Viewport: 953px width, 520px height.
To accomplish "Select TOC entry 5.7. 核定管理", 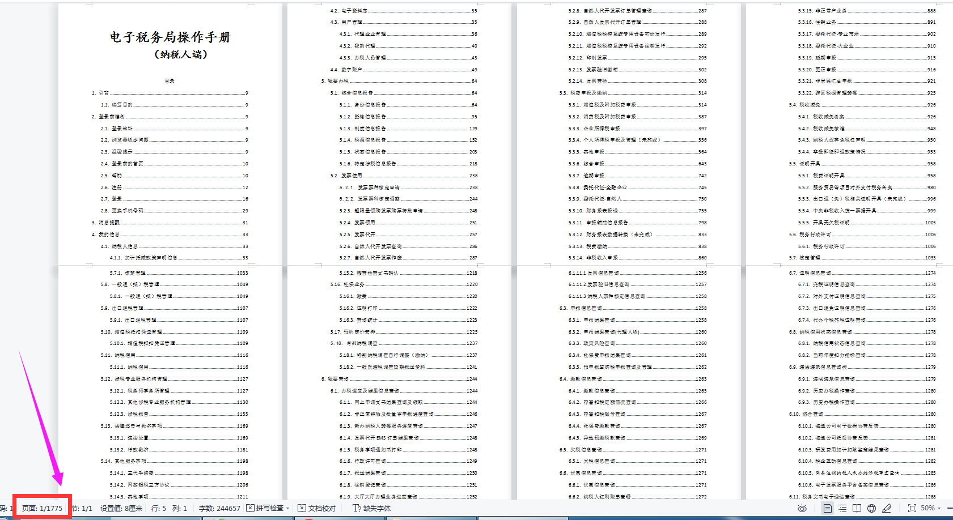I will (x=862, y=258).
